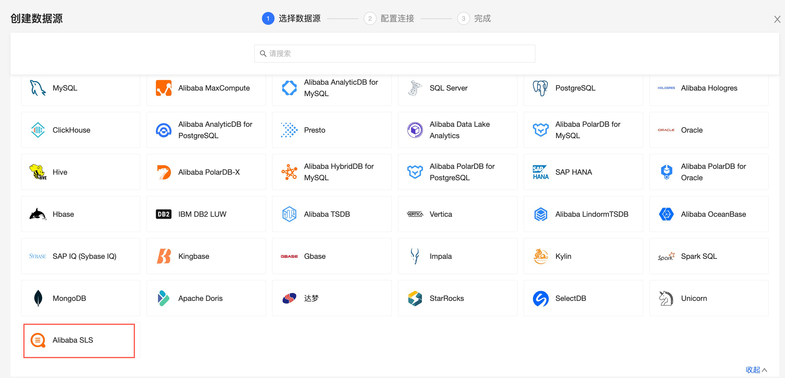Select the Alibaba MaxCompute icon
Viewport: 785px width, 378px height.
pyautogui.click(x=164, y=88)
